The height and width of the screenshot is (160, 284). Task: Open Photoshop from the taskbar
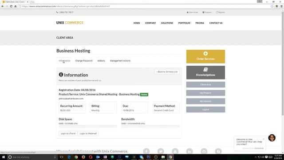tap(149, 157)
